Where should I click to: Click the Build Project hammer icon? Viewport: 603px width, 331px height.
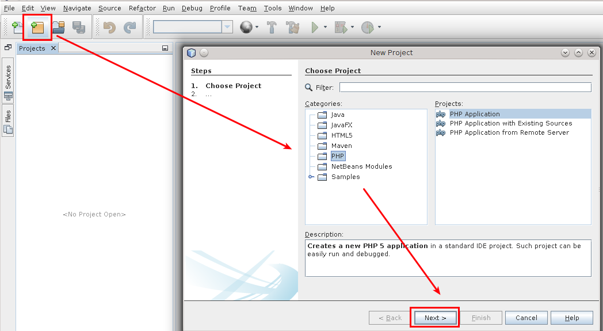coord(272,27)
